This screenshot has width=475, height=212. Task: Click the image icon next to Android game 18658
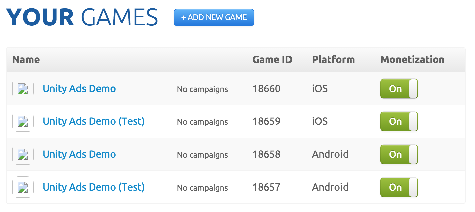click(23, 154)
